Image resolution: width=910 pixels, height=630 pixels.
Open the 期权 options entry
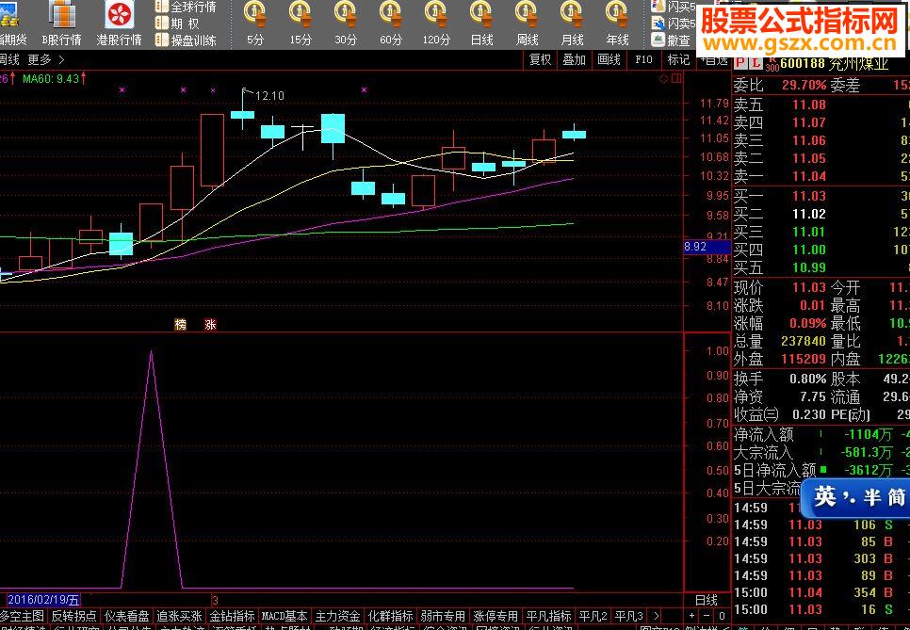pyautogui.click(x=178, y=24)
